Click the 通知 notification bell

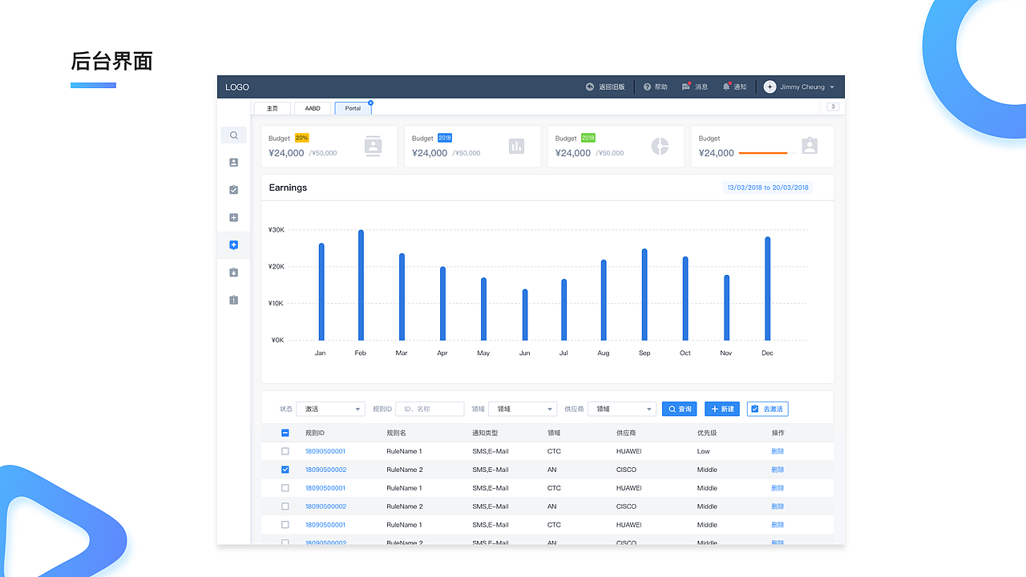click(x=726, y=87)
